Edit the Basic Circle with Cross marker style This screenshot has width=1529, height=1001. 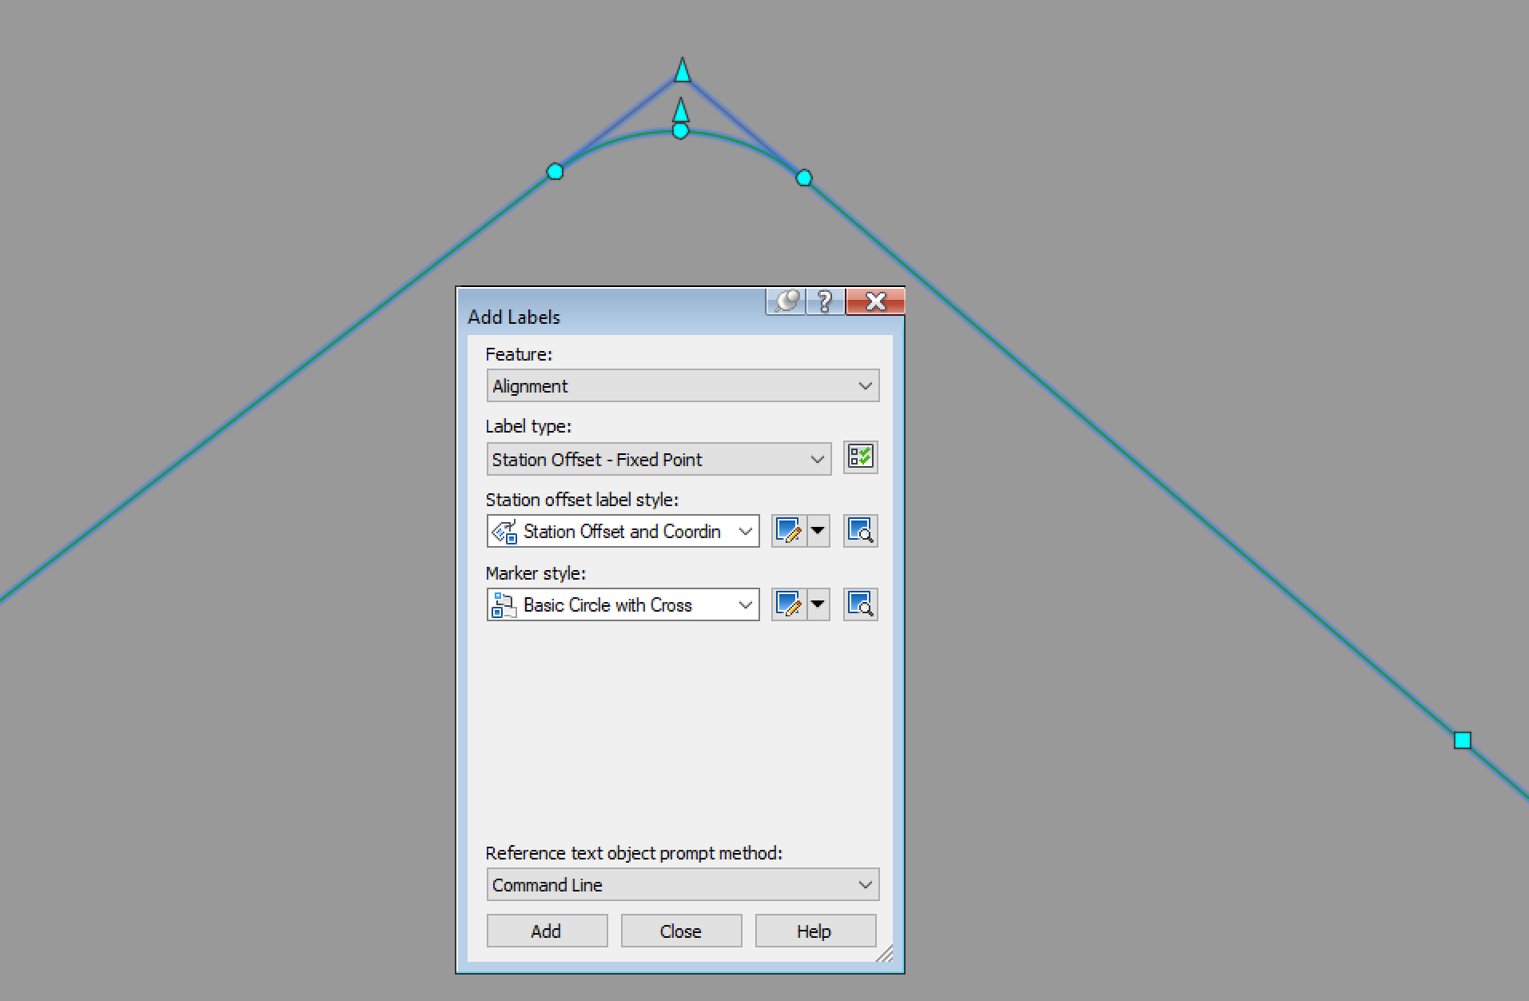click(x=790, y=604)
